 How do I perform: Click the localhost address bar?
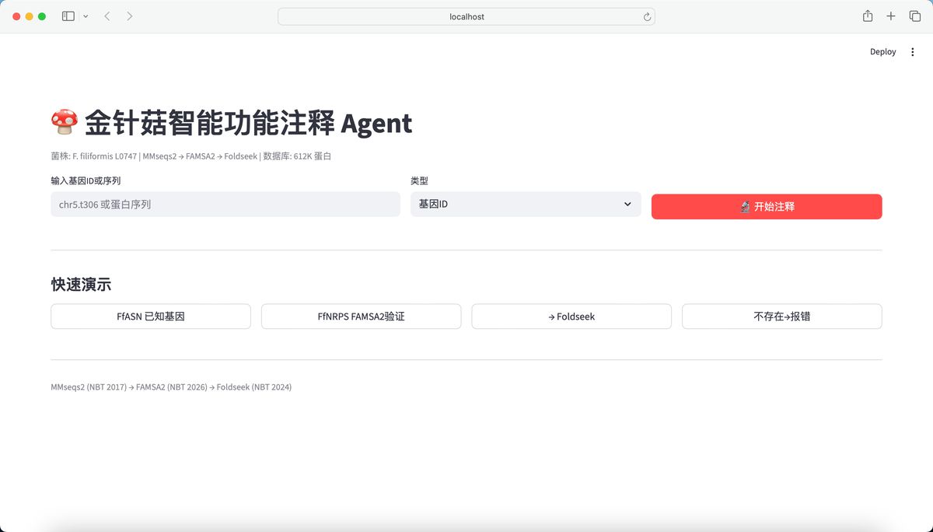[x=466, y=16]
